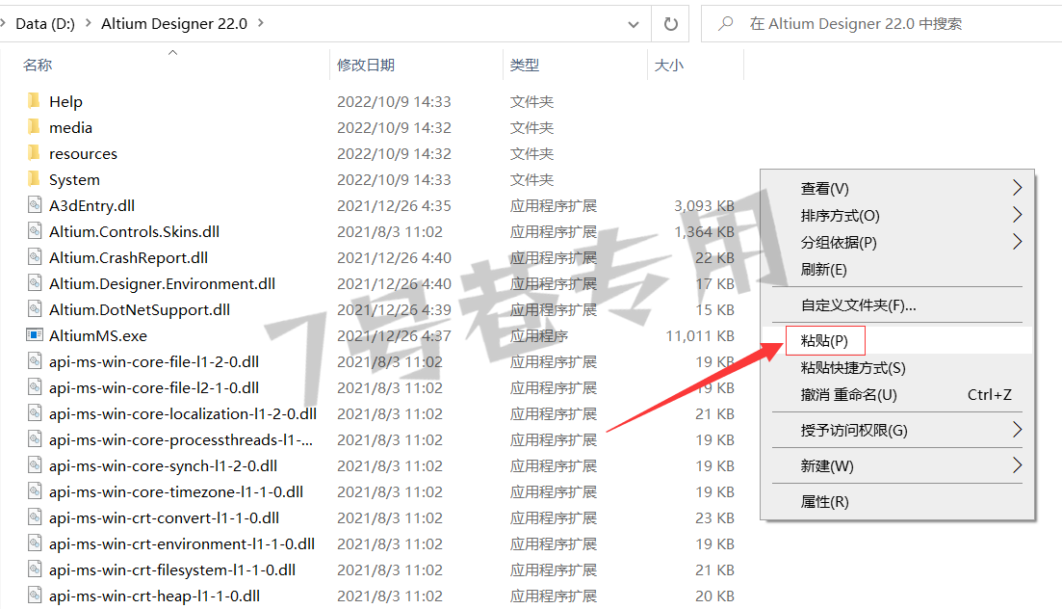Viewport: 1062px width, 609px height.
Task: Select the media folder name
Action: pos(70,127)
